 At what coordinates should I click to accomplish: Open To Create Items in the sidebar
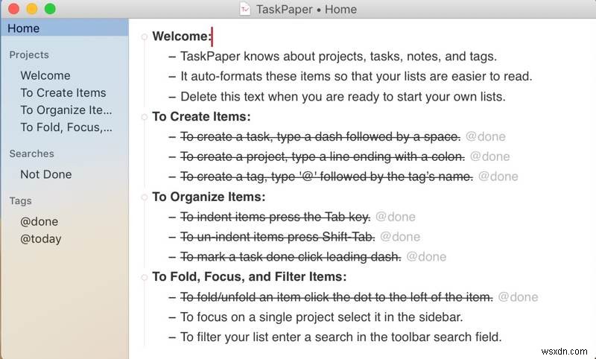click(63, 92)
